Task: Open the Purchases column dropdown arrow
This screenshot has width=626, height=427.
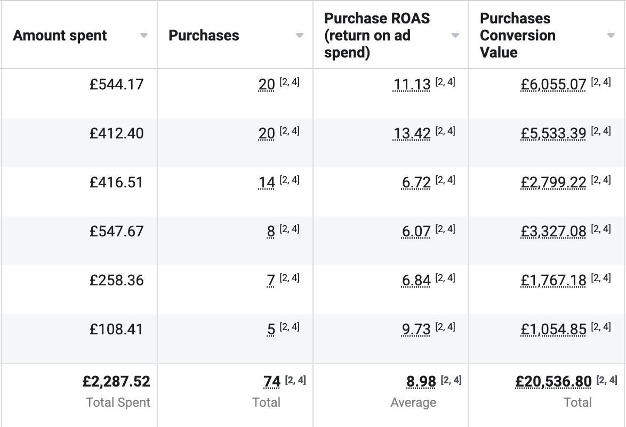Action: click(299, 36)
